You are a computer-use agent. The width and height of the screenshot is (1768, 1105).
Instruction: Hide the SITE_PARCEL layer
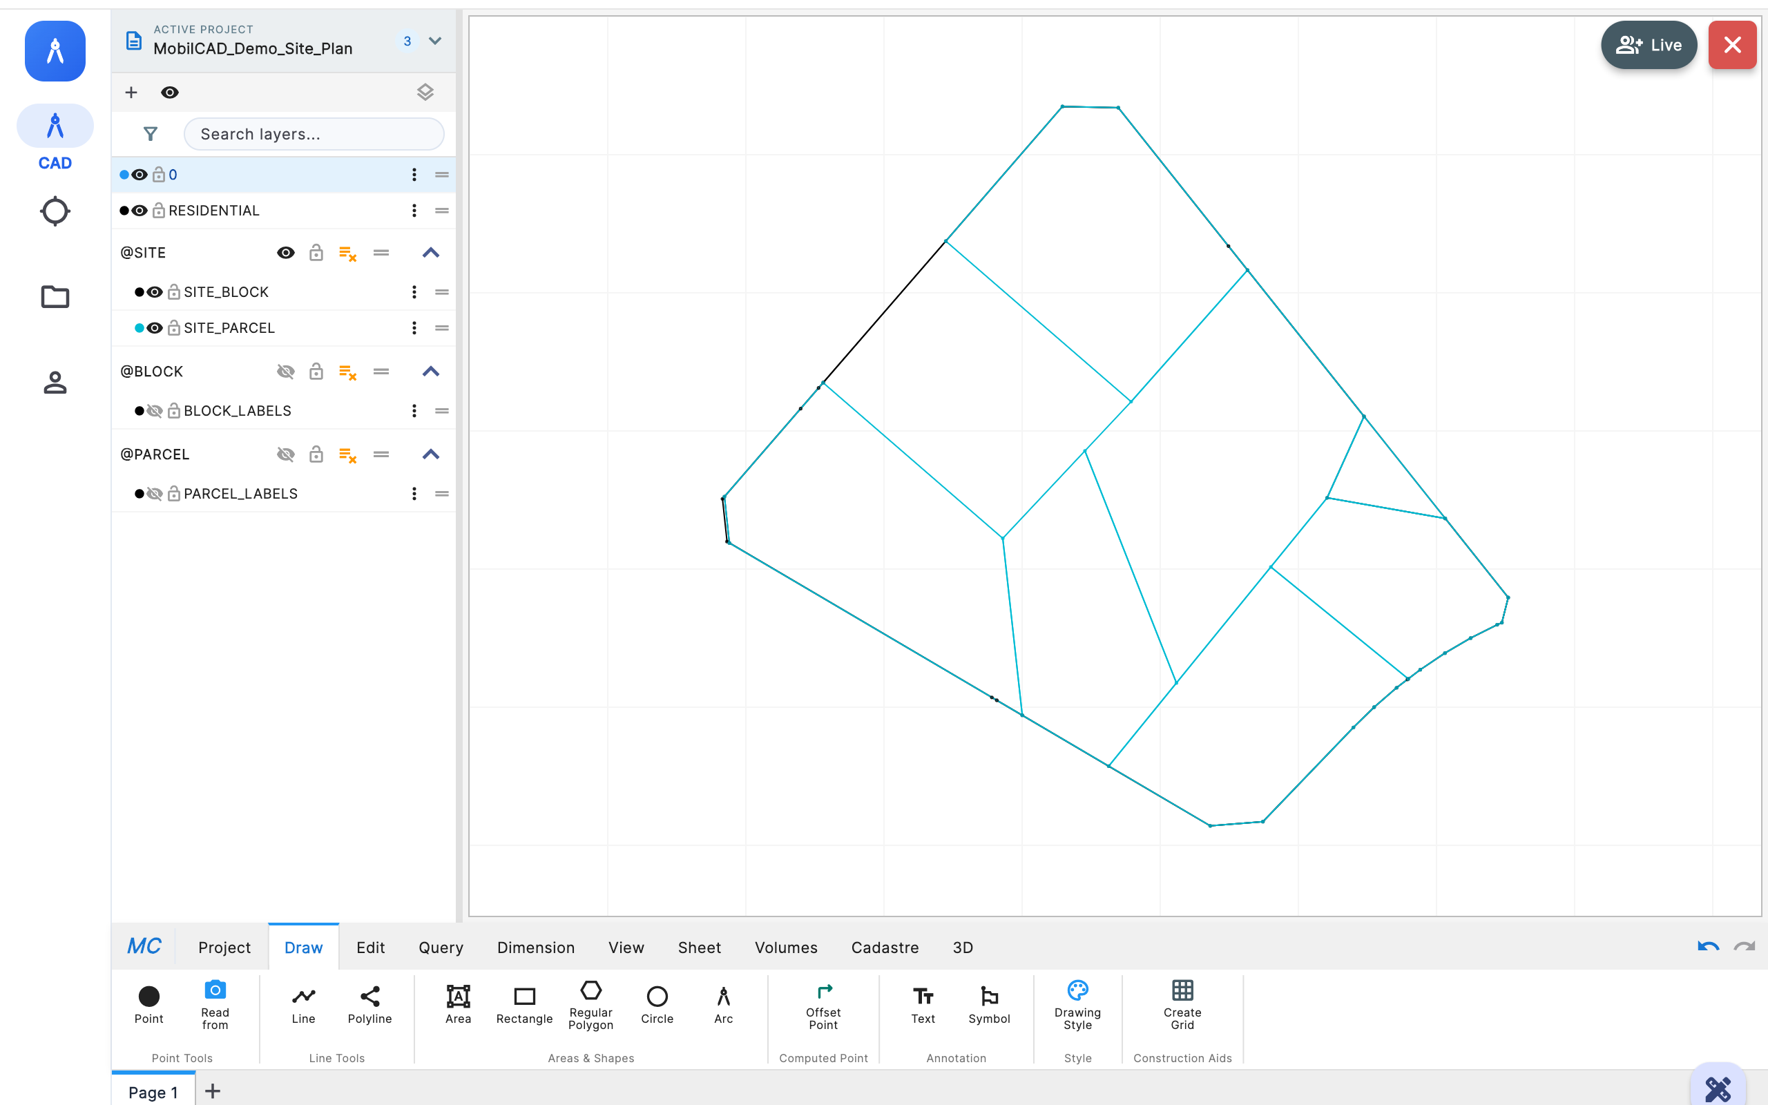[x=155, y=328]
